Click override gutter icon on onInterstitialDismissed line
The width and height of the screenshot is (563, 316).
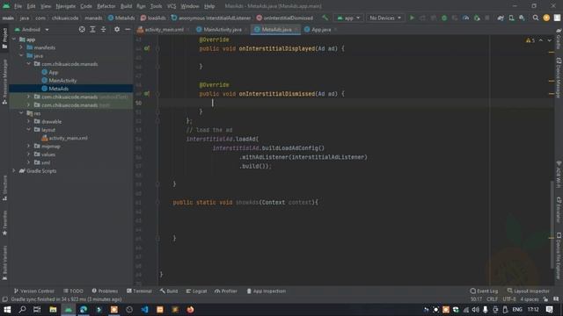(x=147, y=94)
